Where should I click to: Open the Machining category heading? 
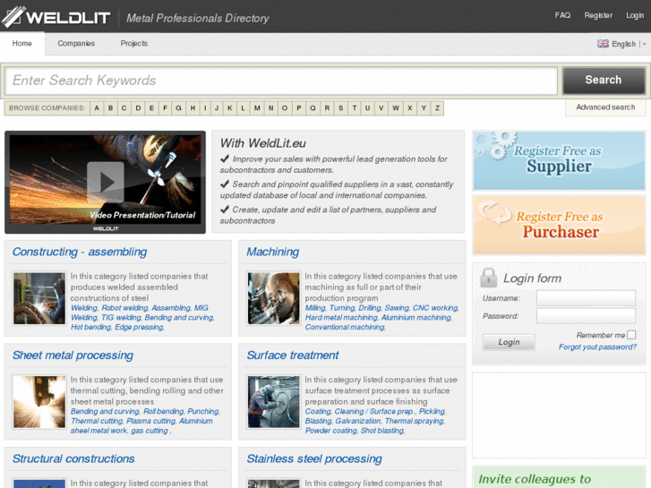point(273,253)
